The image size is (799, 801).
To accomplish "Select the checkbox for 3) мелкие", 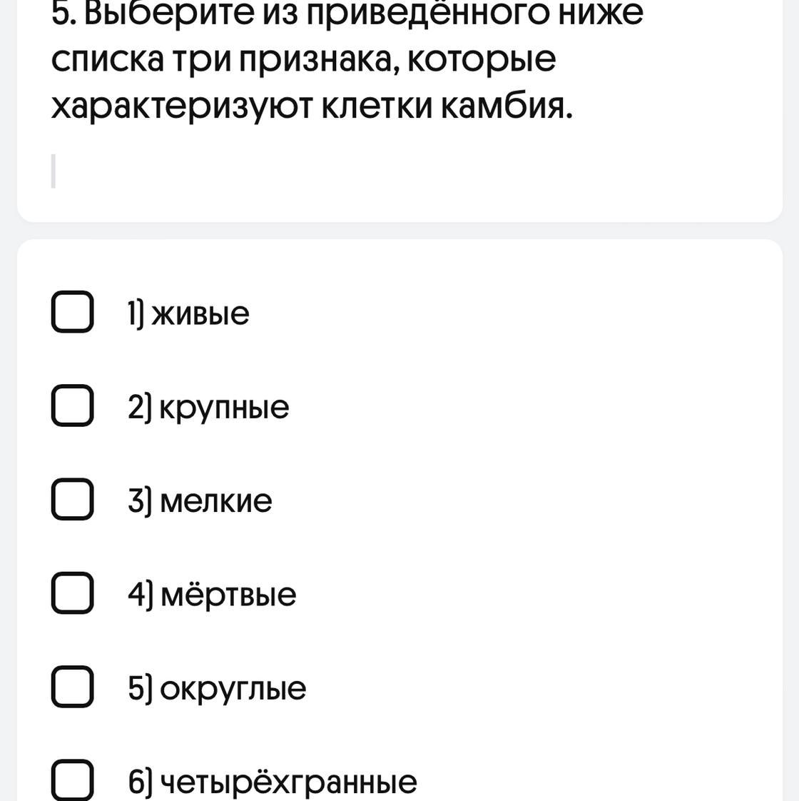I will [73, 499].
